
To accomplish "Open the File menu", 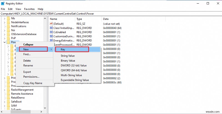I will [x=3, y=9].
